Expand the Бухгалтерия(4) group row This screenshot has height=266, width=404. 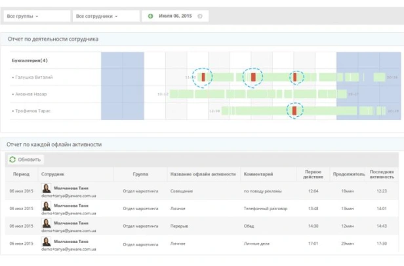(30, 60)
